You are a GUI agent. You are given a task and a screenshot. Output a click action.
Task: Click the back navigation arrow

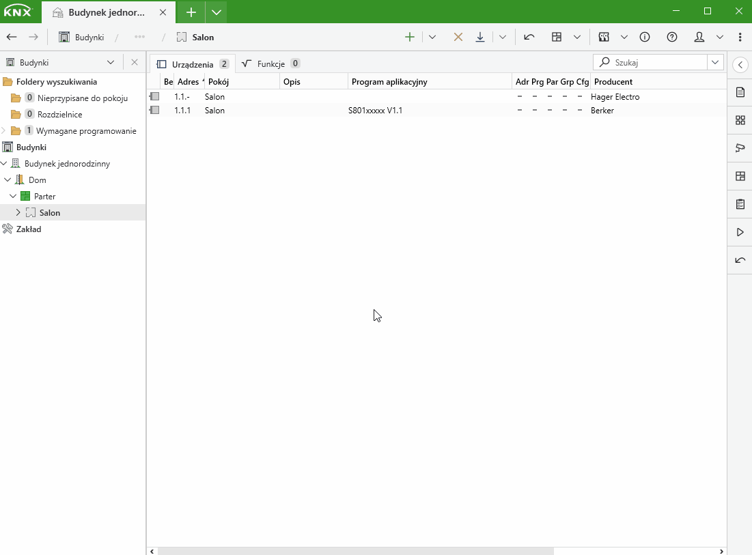click(x=12, y=38)
